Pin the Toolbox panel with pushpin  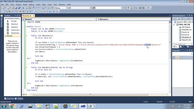pos(17,15)
